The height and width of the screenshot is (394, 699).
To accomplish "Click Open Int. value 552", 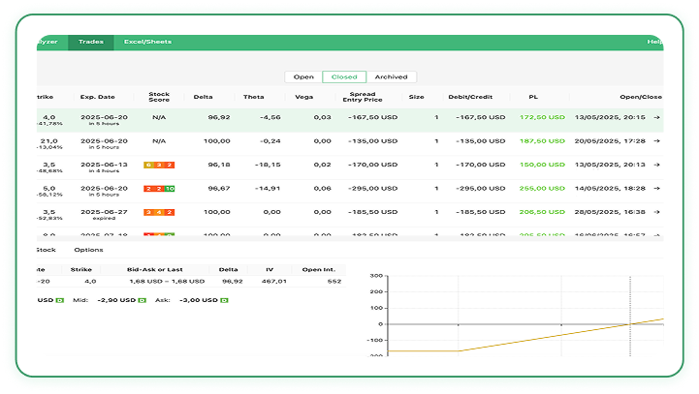I will click(334, 282).
